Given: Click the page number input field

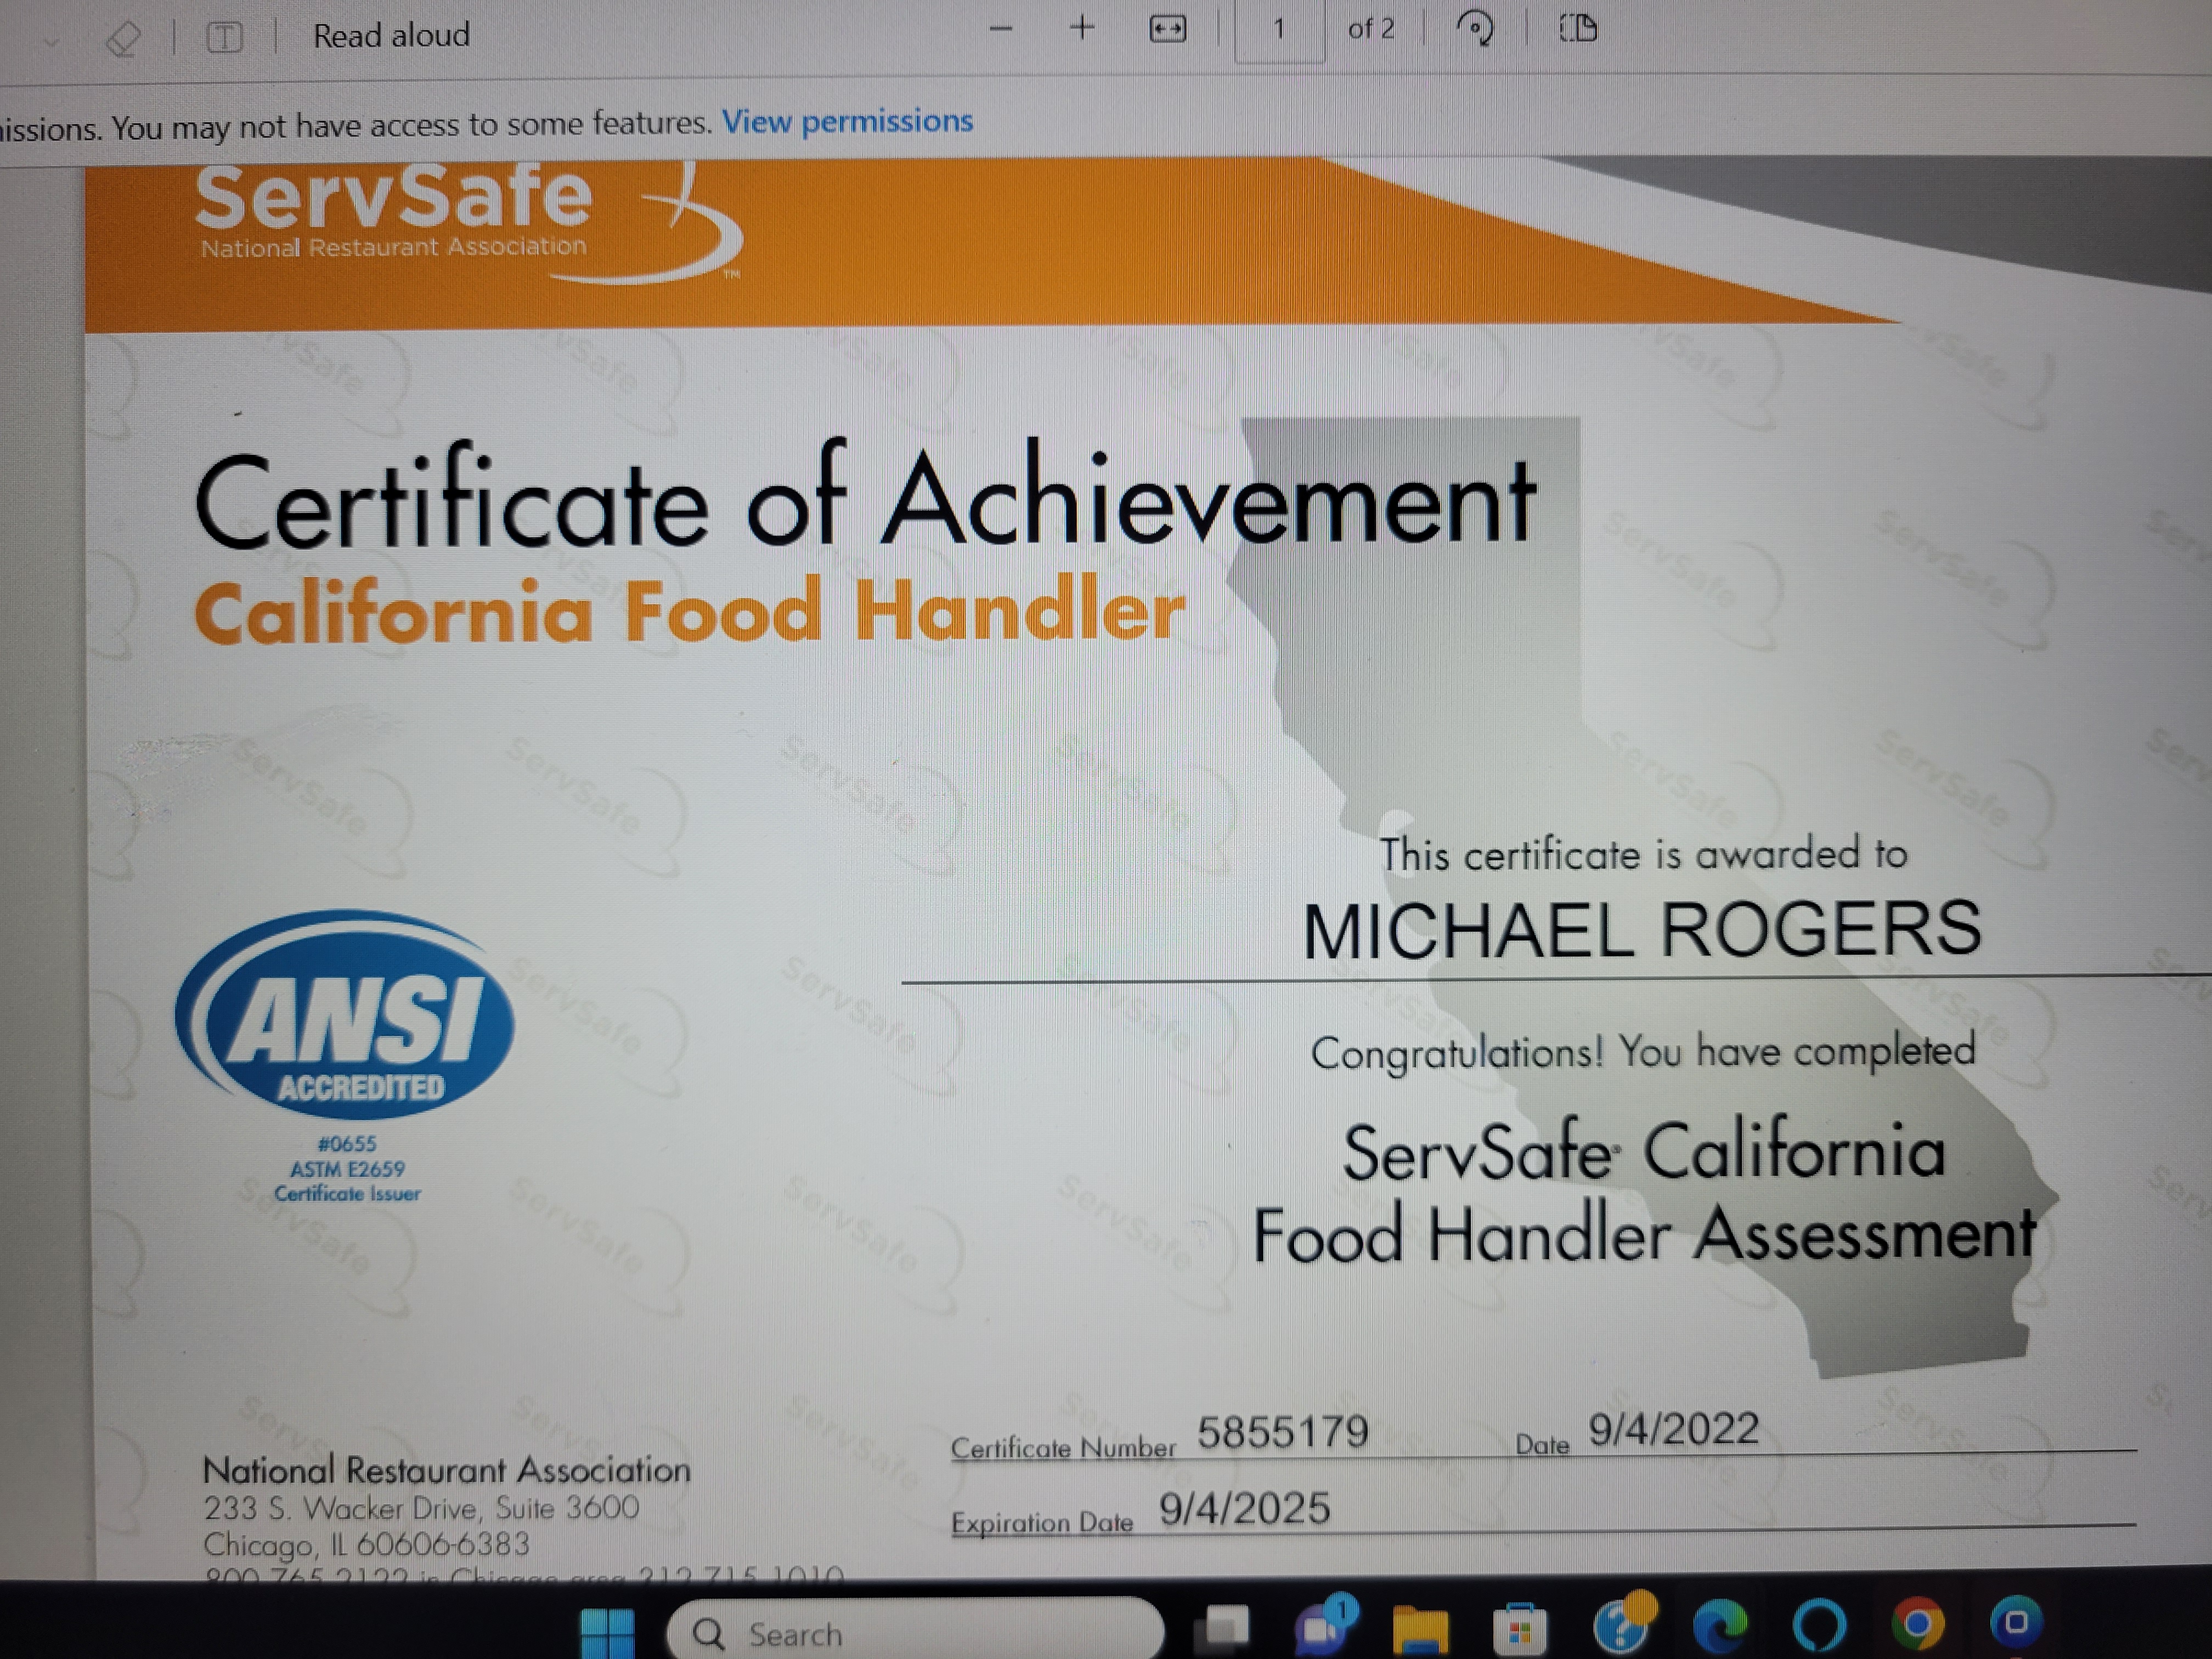Looking at the screenshot, I should pos(1279,29).
